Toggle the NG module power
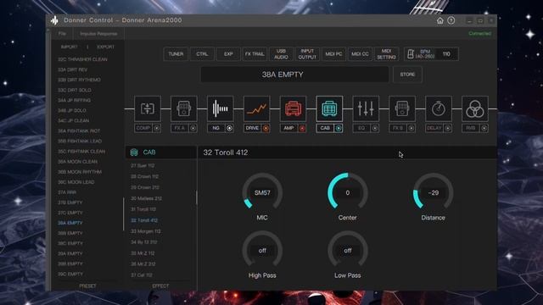543x305 pixels. [x=229, y=128]
